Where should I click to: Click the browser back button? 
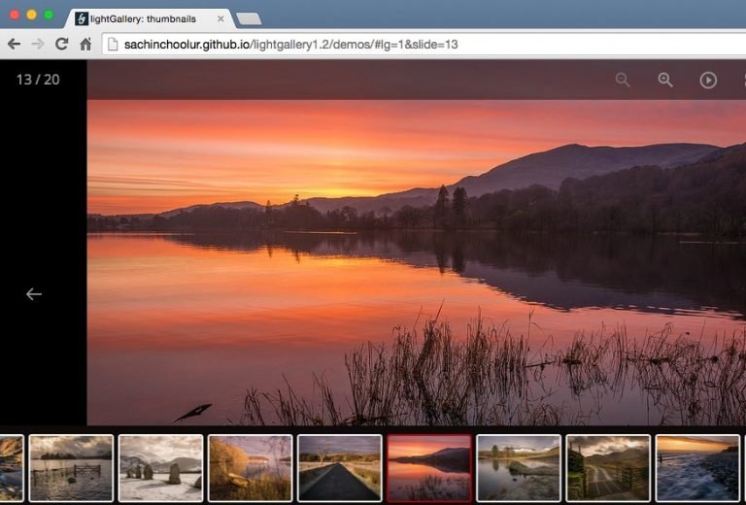click(14, 44)
